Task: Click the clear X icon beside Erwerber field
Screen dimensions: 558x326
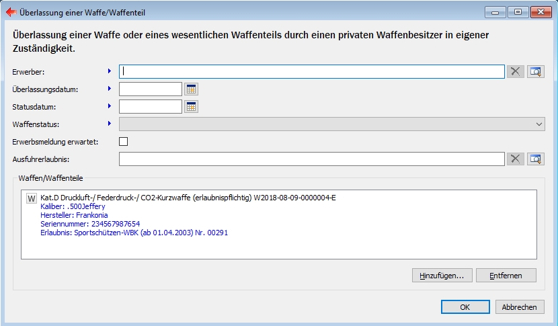Action: click(x=516, y=72)
